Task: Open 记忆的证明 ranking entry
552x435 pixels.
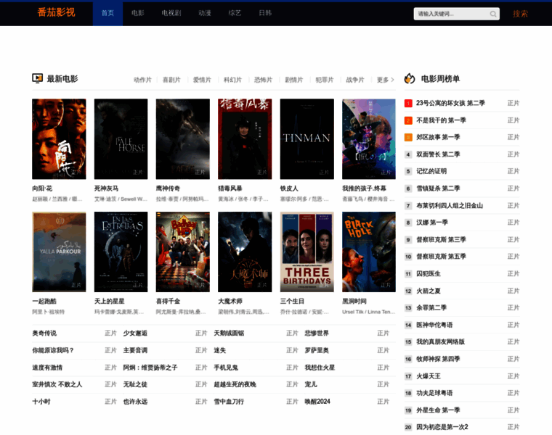Action: click(x=431, y=172)
